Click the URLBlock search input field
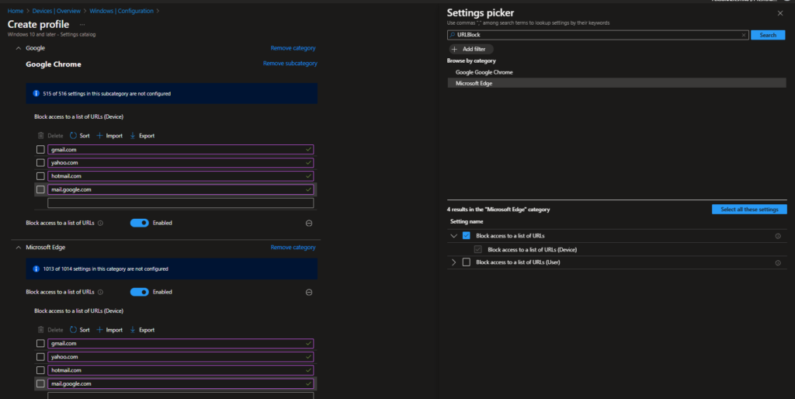 pos(598,35)
